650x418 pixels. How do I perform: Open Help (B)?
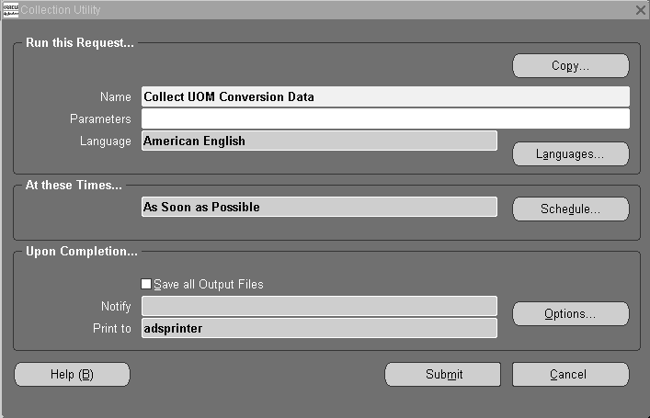[x=72, y=375]
